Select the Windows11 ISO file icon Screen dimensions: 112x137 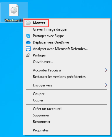pos(14,10)
